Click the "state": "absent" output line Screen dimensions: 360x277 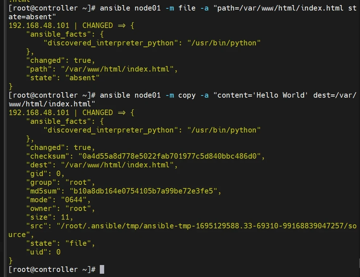62,78
